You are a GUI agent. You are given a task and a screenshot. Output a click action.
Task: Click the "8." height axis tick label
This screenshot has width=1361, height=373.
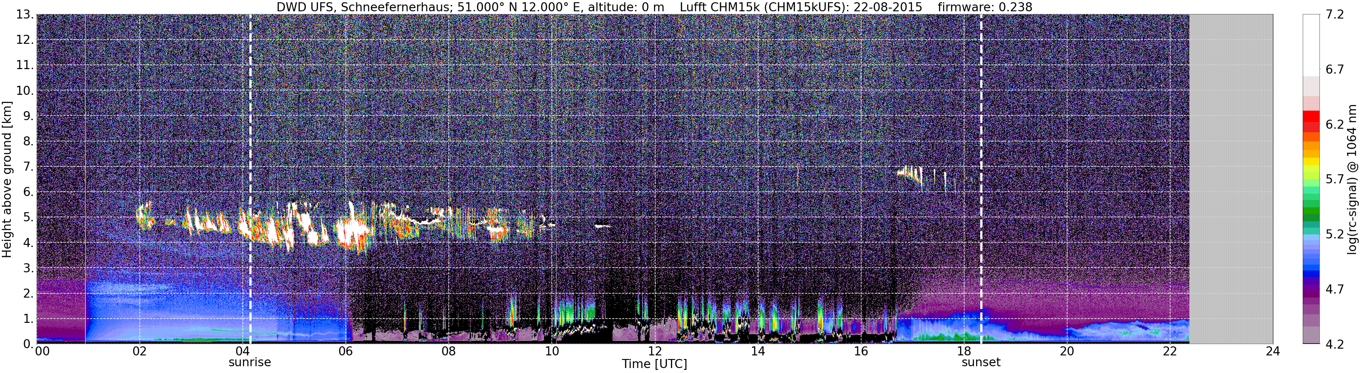pos(28,141)
